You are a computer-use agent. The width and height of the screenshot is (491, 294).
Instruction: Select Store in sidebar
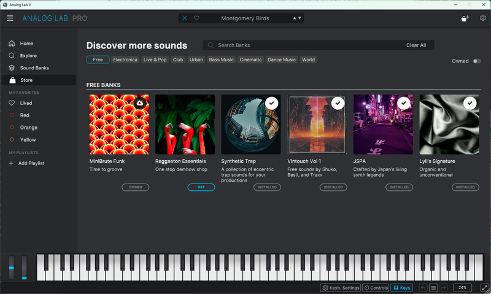(39, 80)
